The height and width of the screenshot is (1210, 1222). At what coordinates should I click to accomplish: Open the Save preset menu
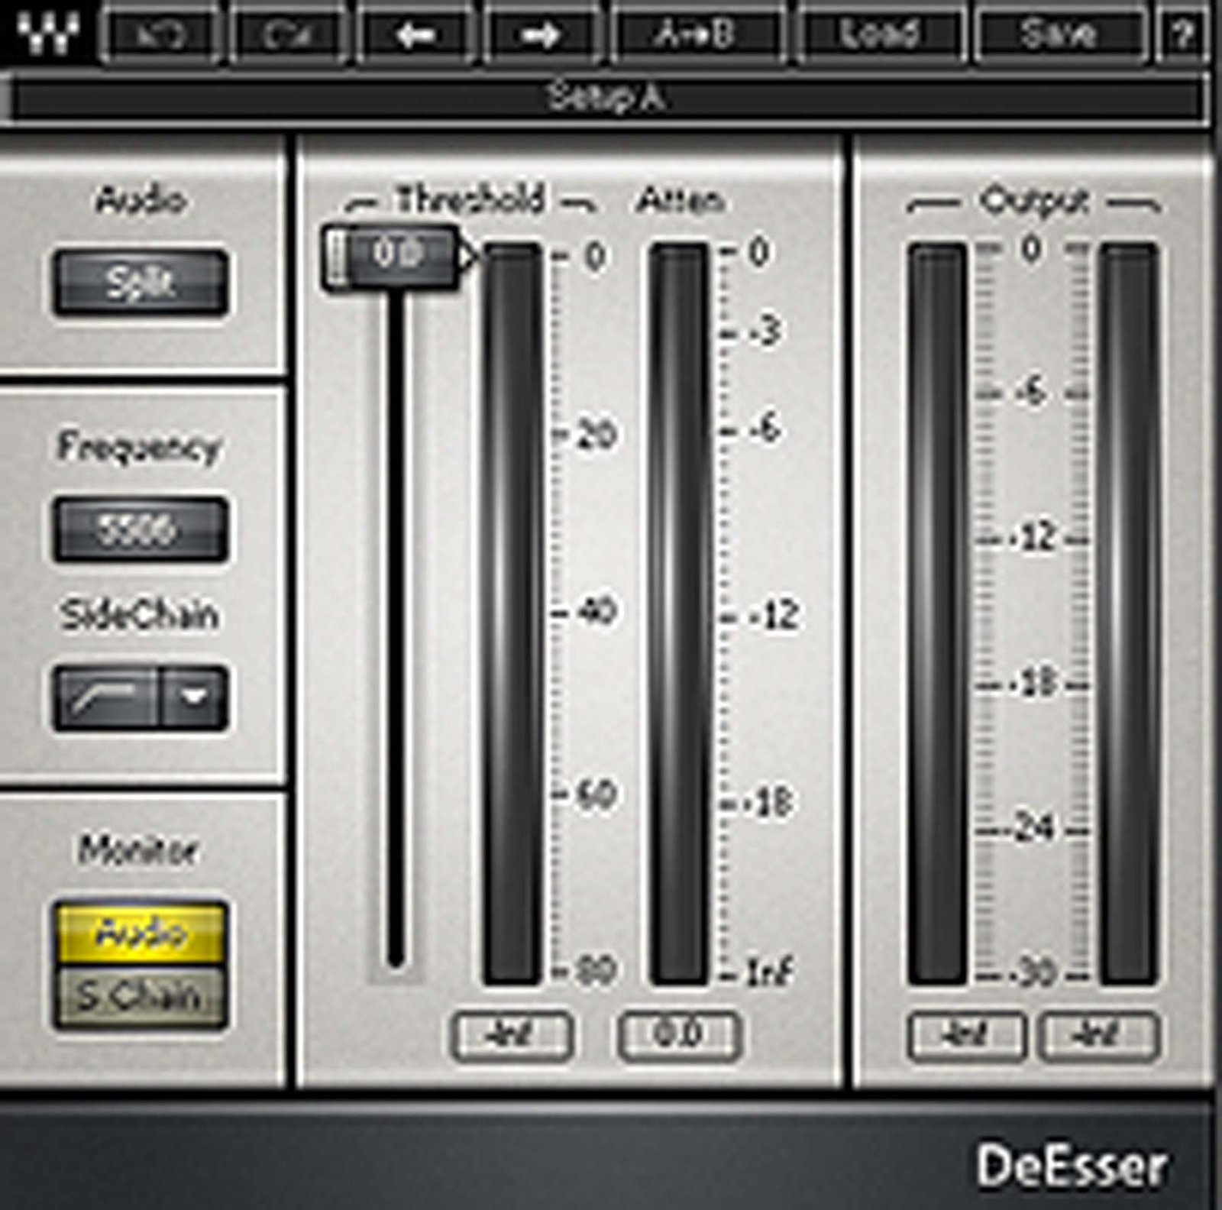1059,34
